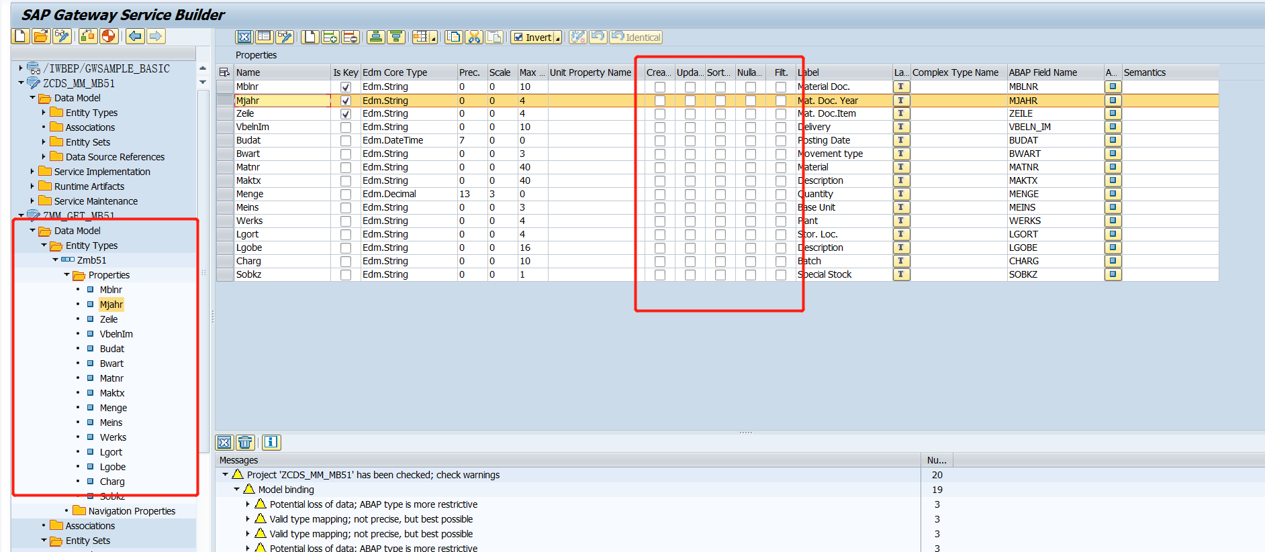Screen dimensions: 1265x552
Task: Click the Generate Runtime Objects red-white icon
Action: 108,36
